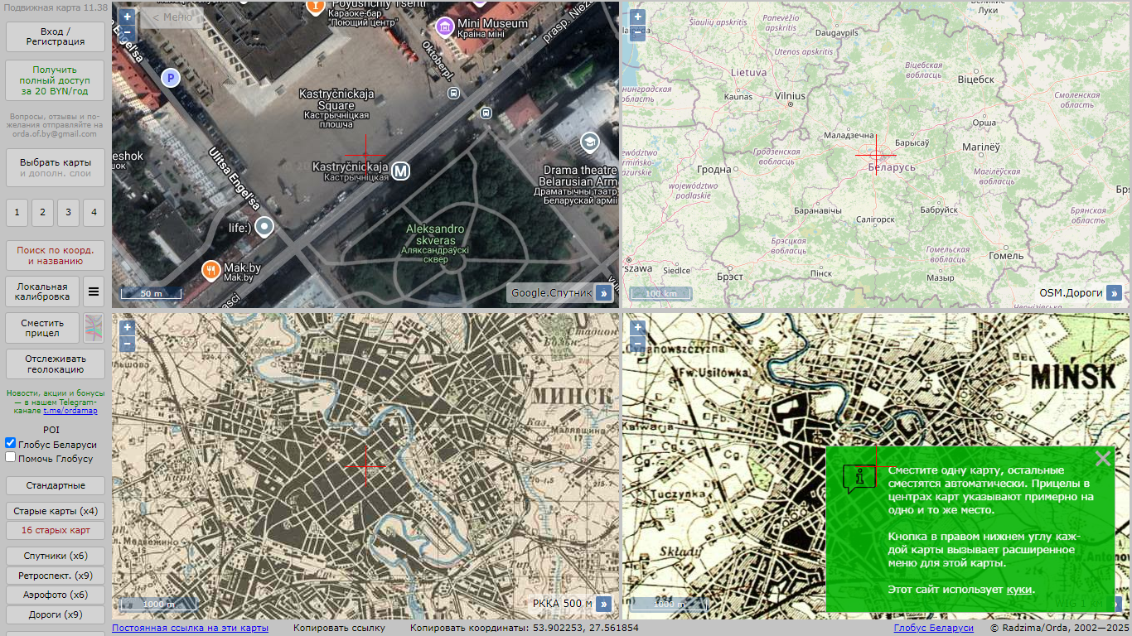Open the Глобус Беларуси footer link
Viewport: 1132px width, 636px height.
934,628
